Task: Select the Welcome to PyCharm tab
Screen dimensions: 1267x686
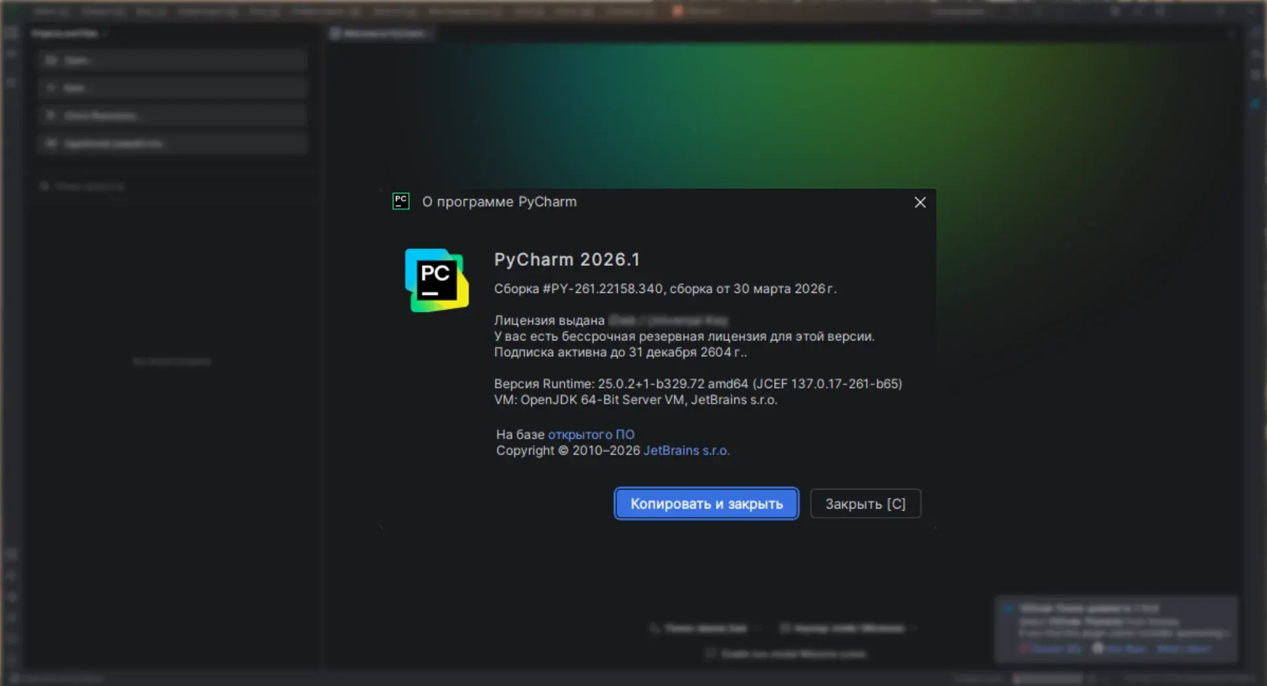Action: click(383, 34)
